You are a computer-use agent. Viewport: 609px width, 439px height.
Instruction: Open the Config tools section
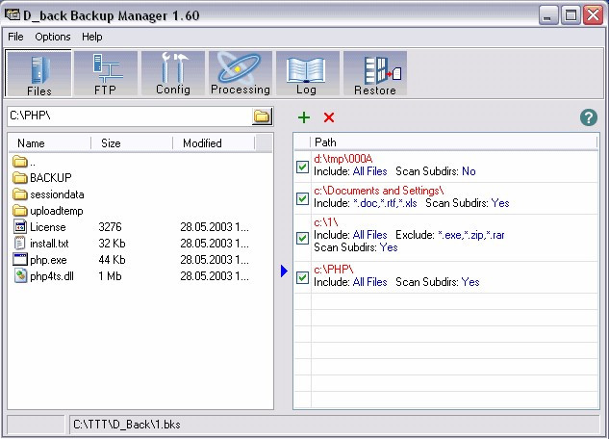pos(173,73)
